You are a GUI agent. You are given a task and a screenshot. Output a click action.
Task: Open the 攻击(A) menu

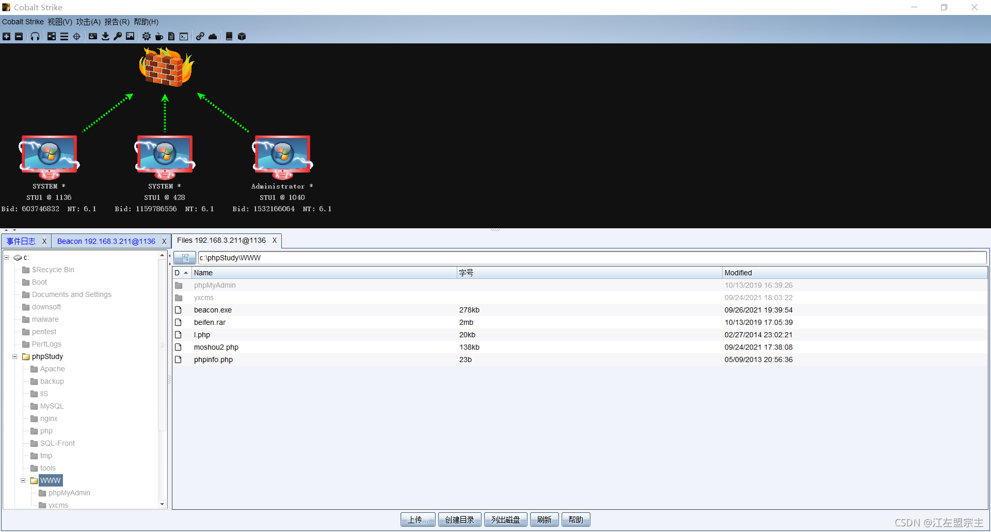[x=88, y=22]
